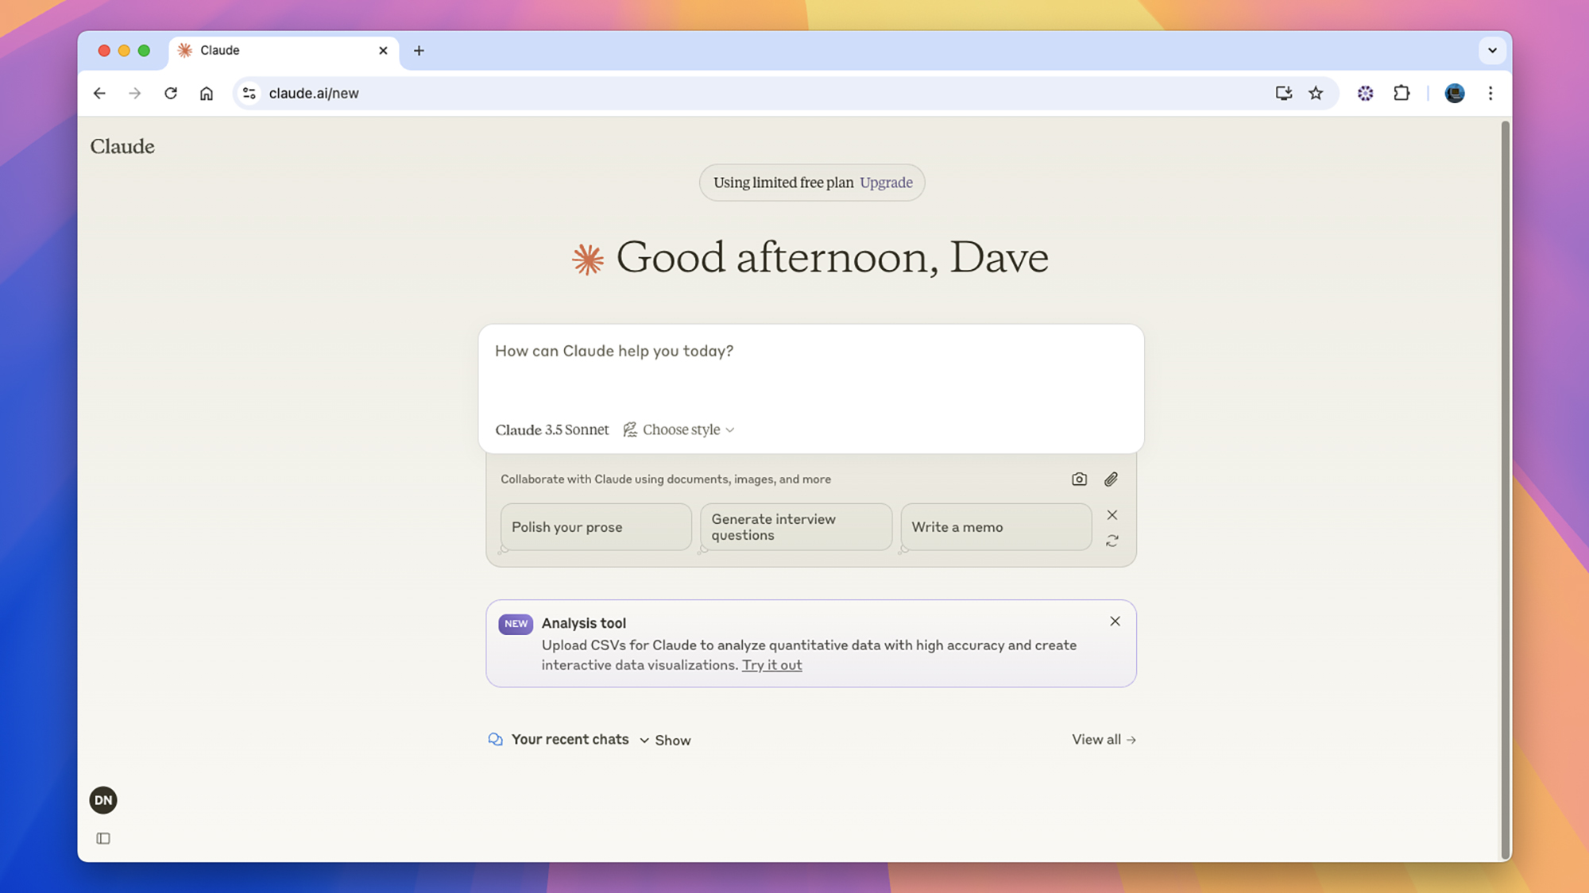The image size is (1589, 893).
Task: Open the sidebar panel toggle icon
Action: 103,838
